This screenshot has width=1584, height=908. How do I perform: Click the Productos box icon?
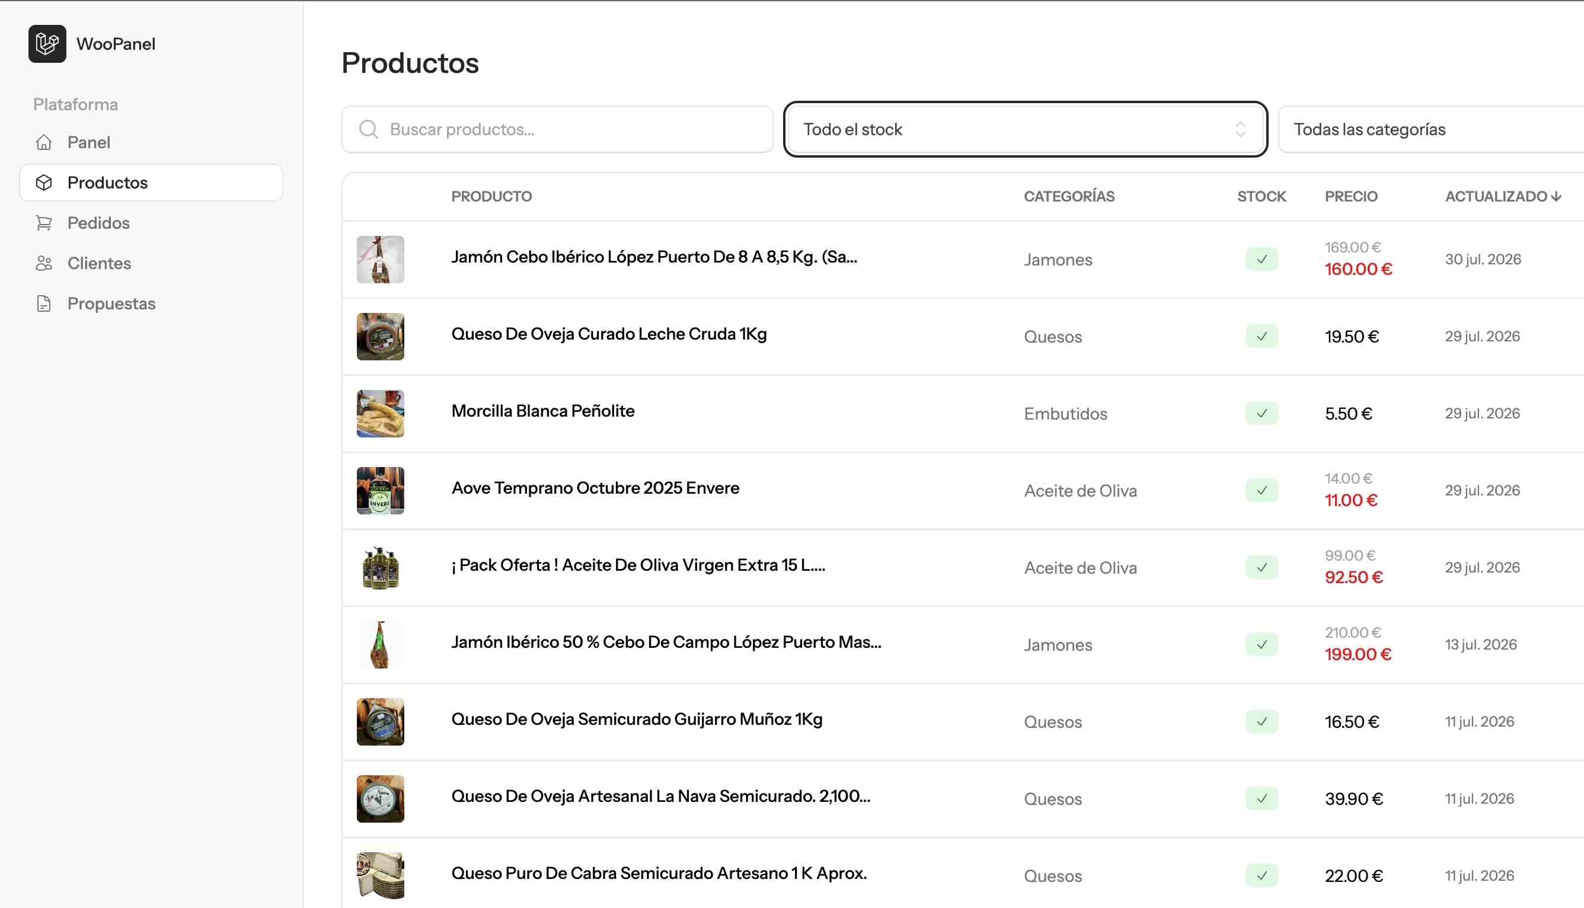click(44, 183)
